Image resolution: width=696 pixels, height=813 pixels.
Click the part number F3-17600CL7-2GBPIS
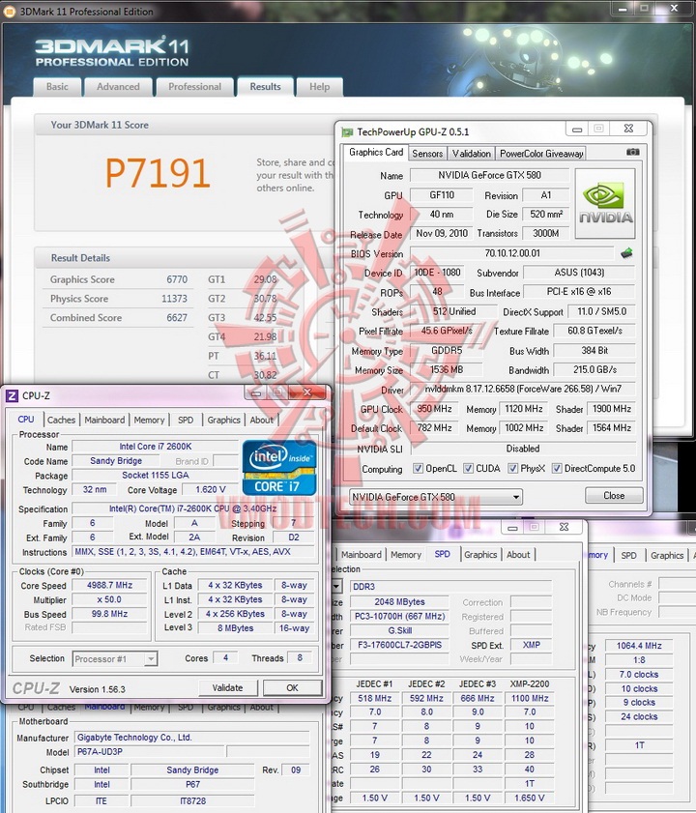(x=399, y=645)
